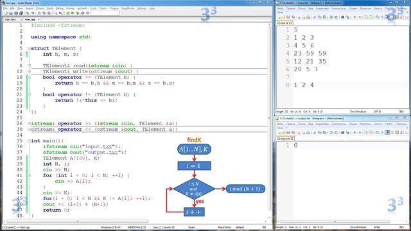The image size is (411, 231).
Task: Click Replace icon in Code::Blocks toolbar
Action: pyautogui.click(x=61, y=13)
